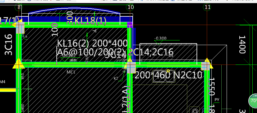The height and width of the screenshot is (113, 257).
Task: Select the magenta 1550 dimension text
Action: pyautogui.click(x=212, y=86)
